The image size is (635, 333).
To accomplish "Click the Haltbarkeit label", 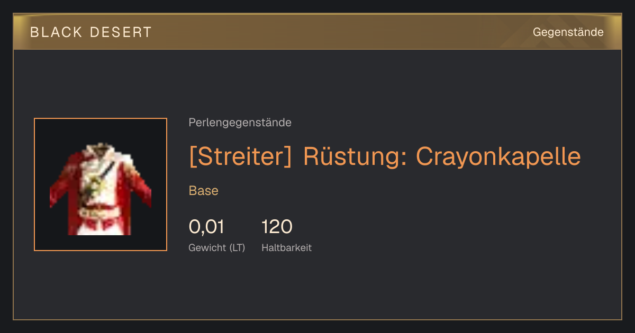I will (x=286, y=247).
